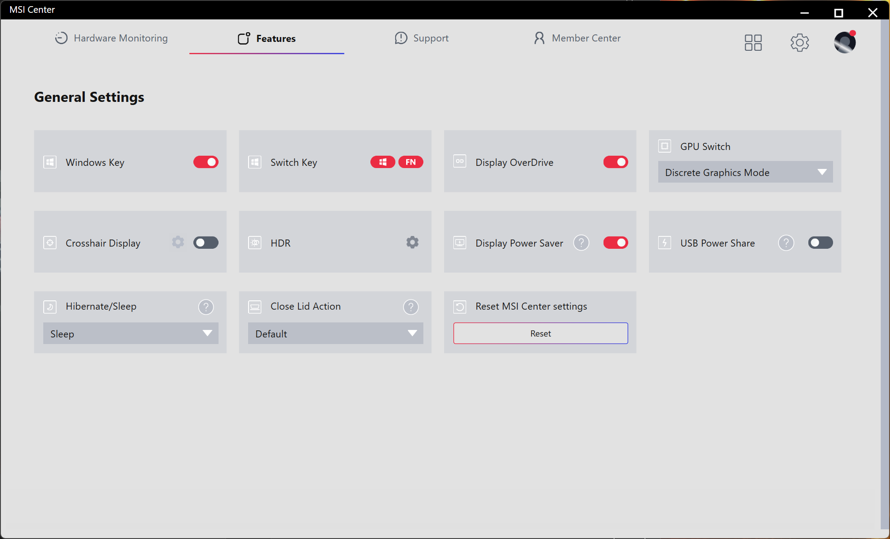
Task: Enable the Crosshair Display toggle
Action: [206, 243]
